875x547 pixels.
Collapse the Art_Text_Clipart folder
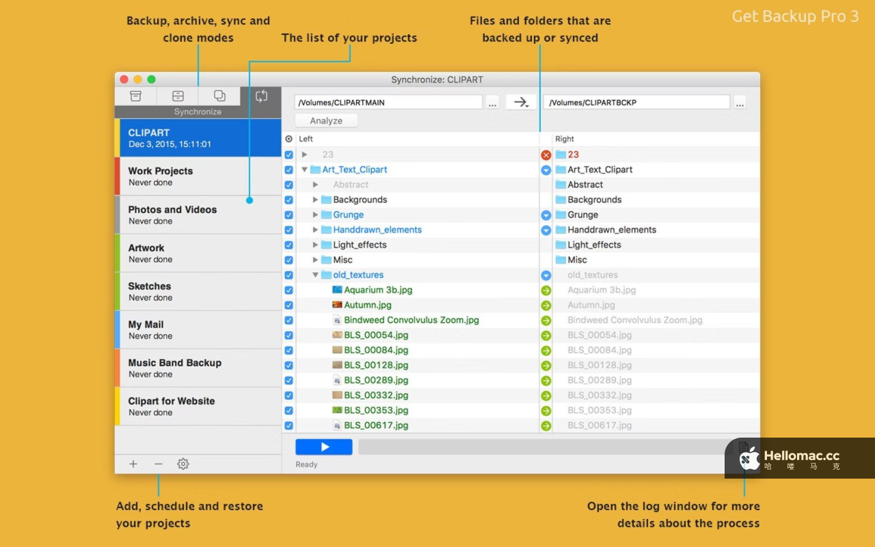(305, 170)
